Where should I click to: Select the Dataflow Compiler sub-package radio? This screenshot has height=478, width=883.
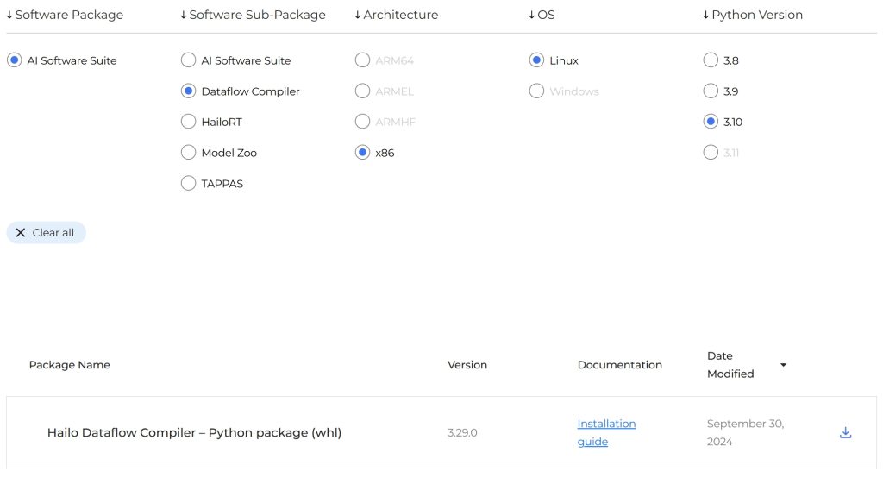click(188, 91)
